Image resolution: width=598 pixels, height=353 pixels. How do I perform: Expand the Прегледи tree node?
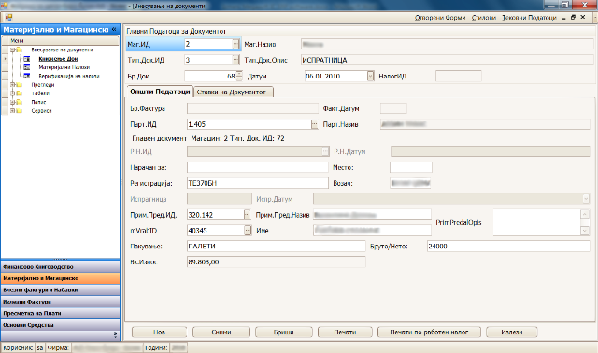12,85
